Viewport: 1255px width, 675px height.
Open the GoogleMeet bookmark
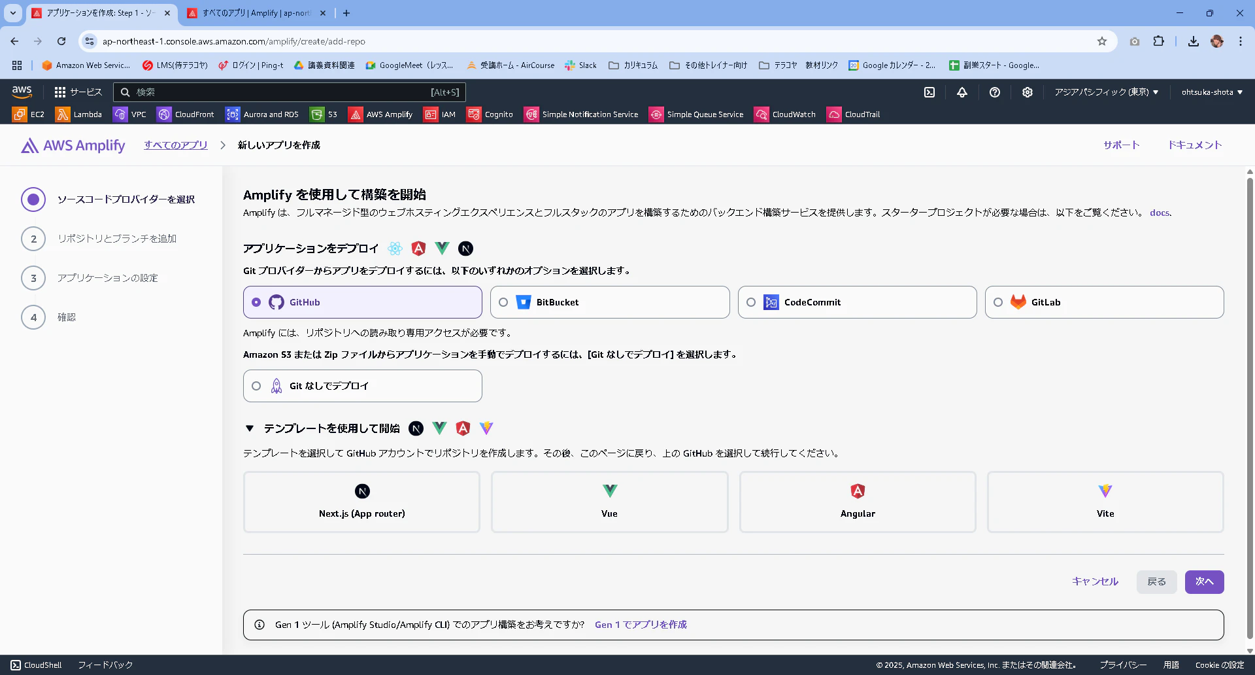[409, 65]
